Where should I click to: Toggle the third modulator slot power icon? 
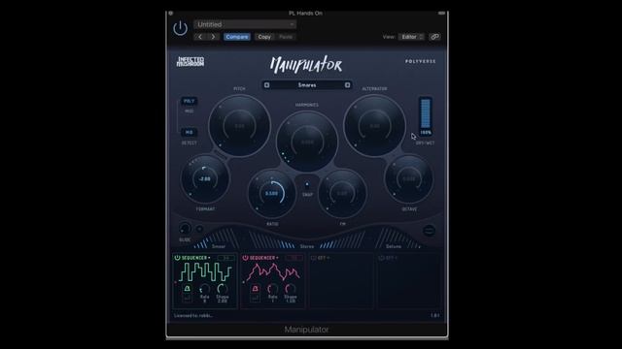[314, 258]
